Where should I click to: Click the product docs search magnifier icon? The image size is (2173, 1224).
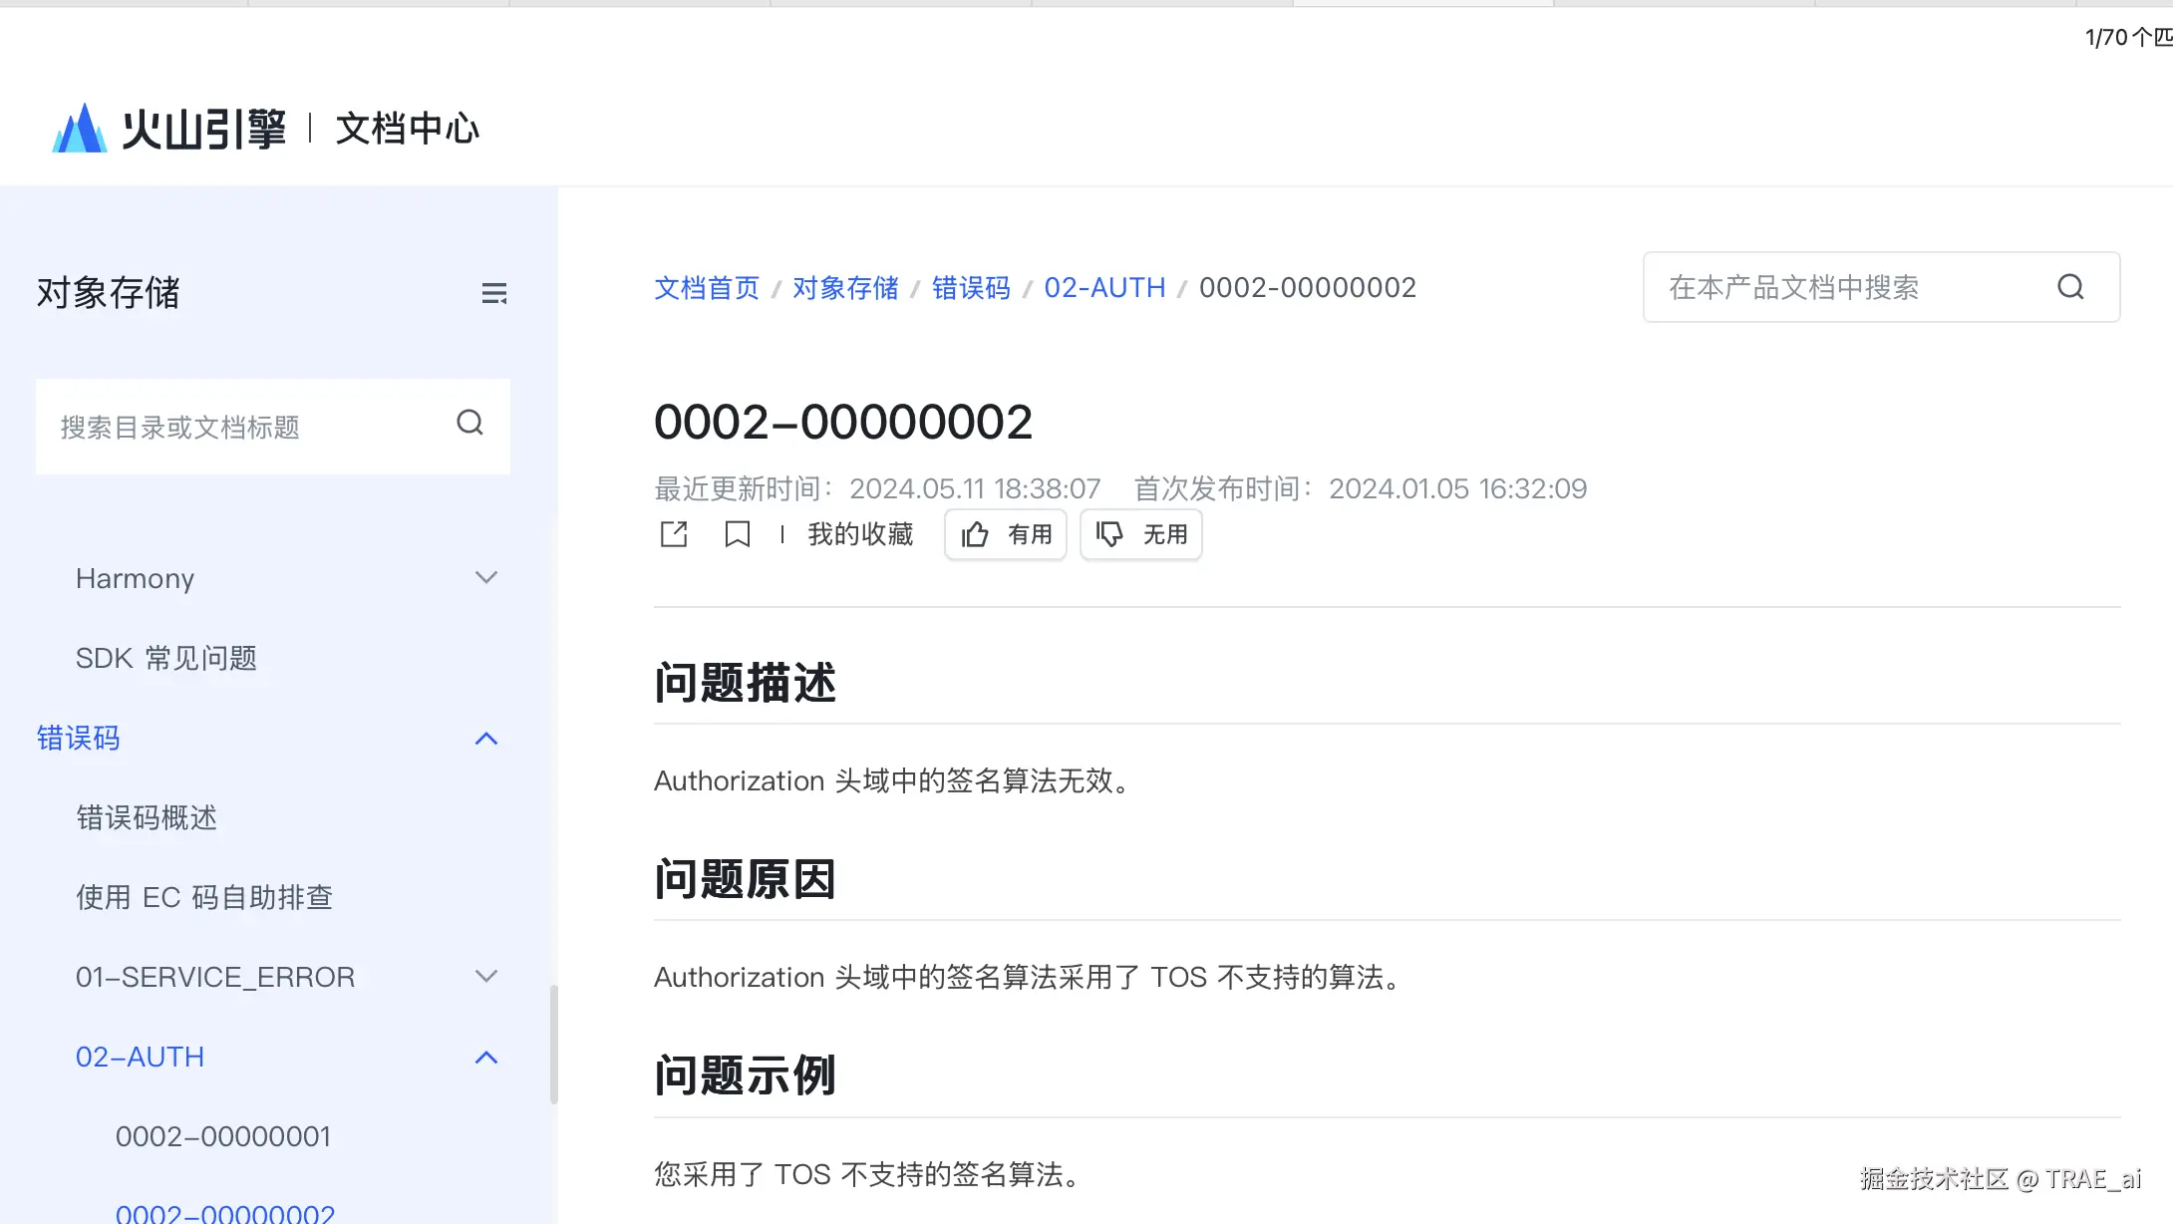[x=2070, y=287]
